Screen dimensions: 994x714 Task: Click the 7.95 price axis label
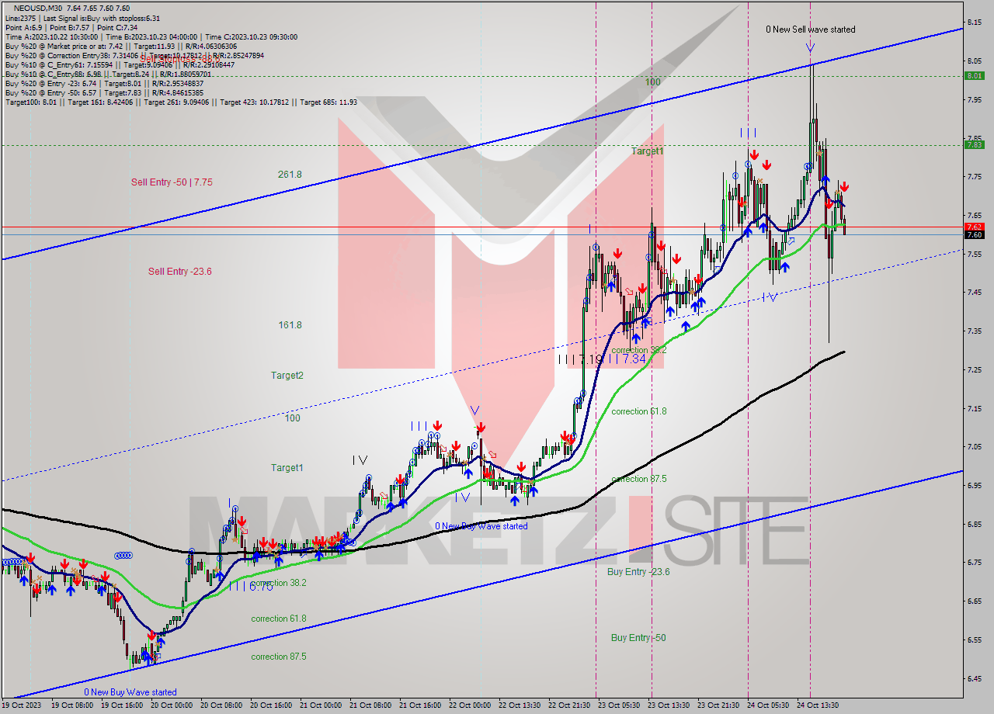pyautogui.click(x=976, y=99)
